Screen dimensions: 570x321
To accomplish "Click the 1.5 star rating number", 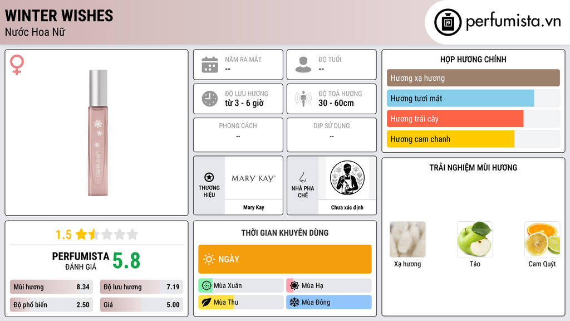I will [x=63, y=235].
